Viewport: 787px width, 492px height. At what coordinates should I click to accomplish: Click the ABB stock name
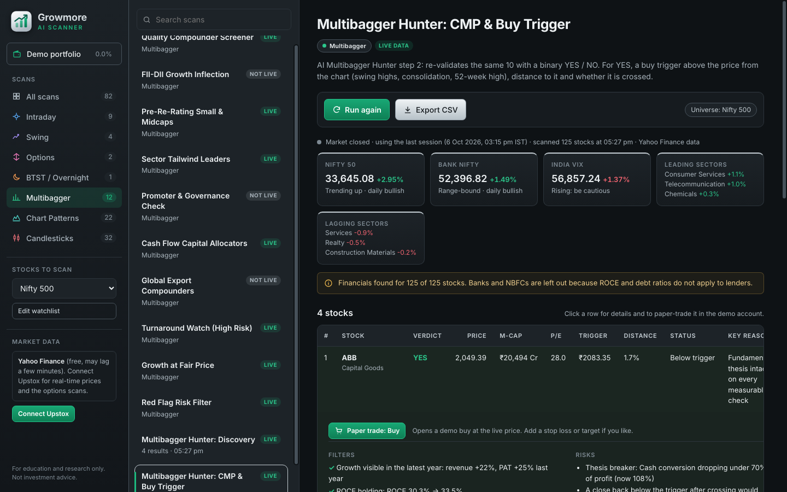349,358
